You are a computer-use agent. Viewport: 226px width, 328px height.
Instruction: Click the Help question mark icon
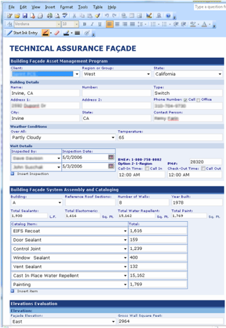(168, 16)
